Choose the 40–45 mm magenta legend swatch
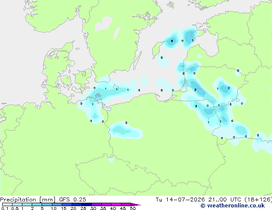The image size is (272, 210). pos(116,204)
